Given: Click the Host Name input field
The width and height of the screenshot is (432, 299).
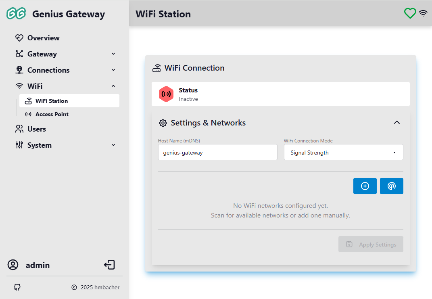Looking at the screenshot, I should (217, 153).
